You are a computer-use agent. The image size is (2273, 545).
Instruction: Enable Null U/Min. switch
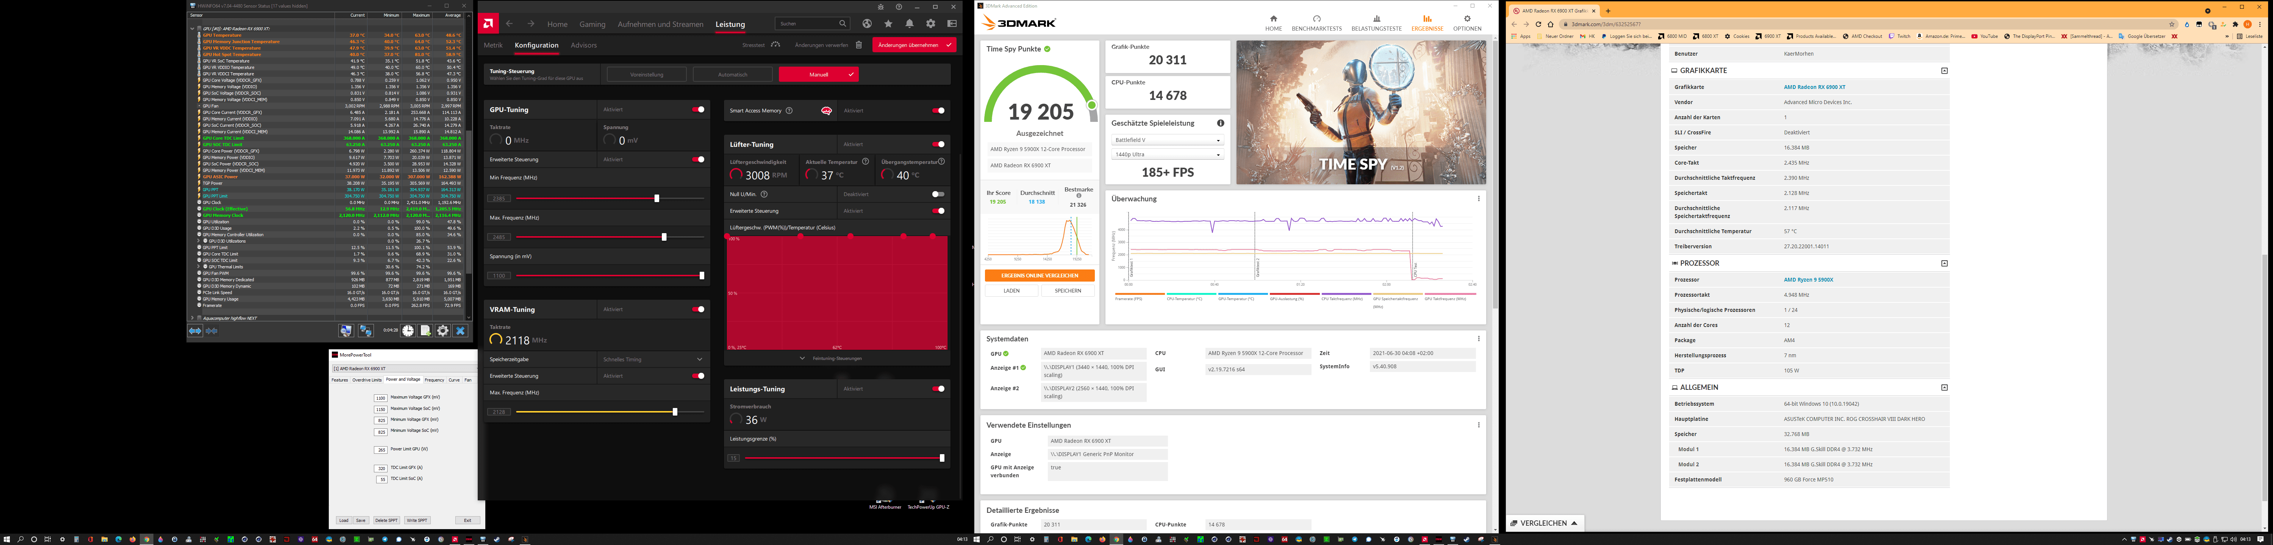(x=938, y=194)
